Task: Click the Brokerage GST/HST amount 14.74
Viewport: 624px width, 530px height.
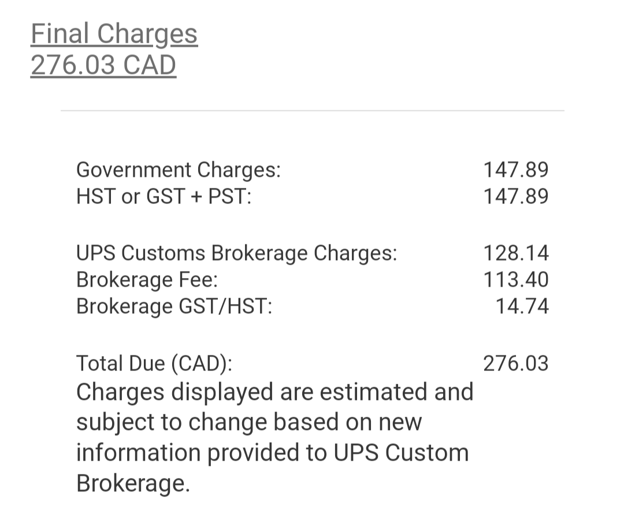Action: pos(522,306)
